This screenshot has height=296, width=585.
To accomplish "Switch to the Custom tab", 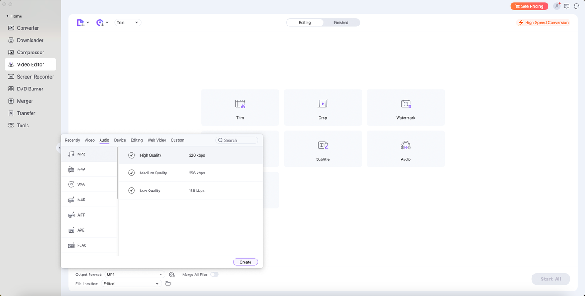I will click(x=177, y=140).
